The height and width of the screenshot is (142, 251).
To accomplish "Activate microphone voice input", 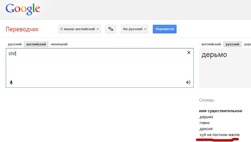I will (x=11, y=83).
